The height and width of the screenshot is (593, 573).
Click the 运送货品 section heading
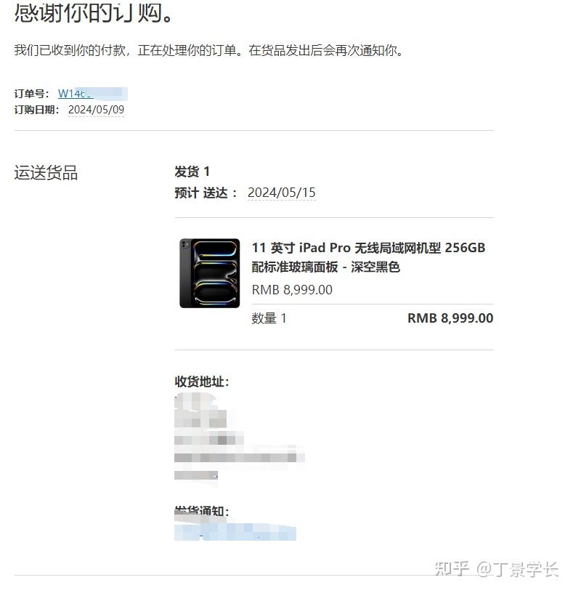[x=46, y=173]
